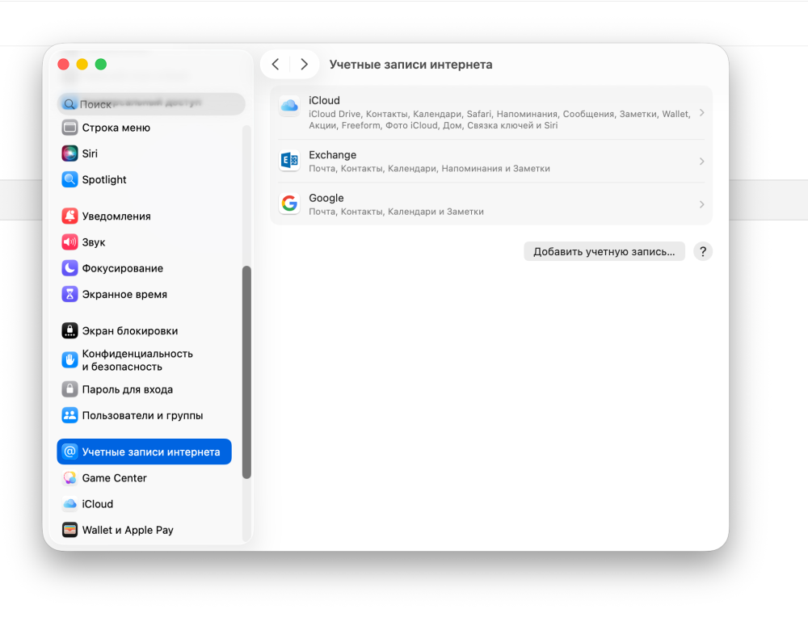Click the Уведомления bell icon

pos(69,216)
